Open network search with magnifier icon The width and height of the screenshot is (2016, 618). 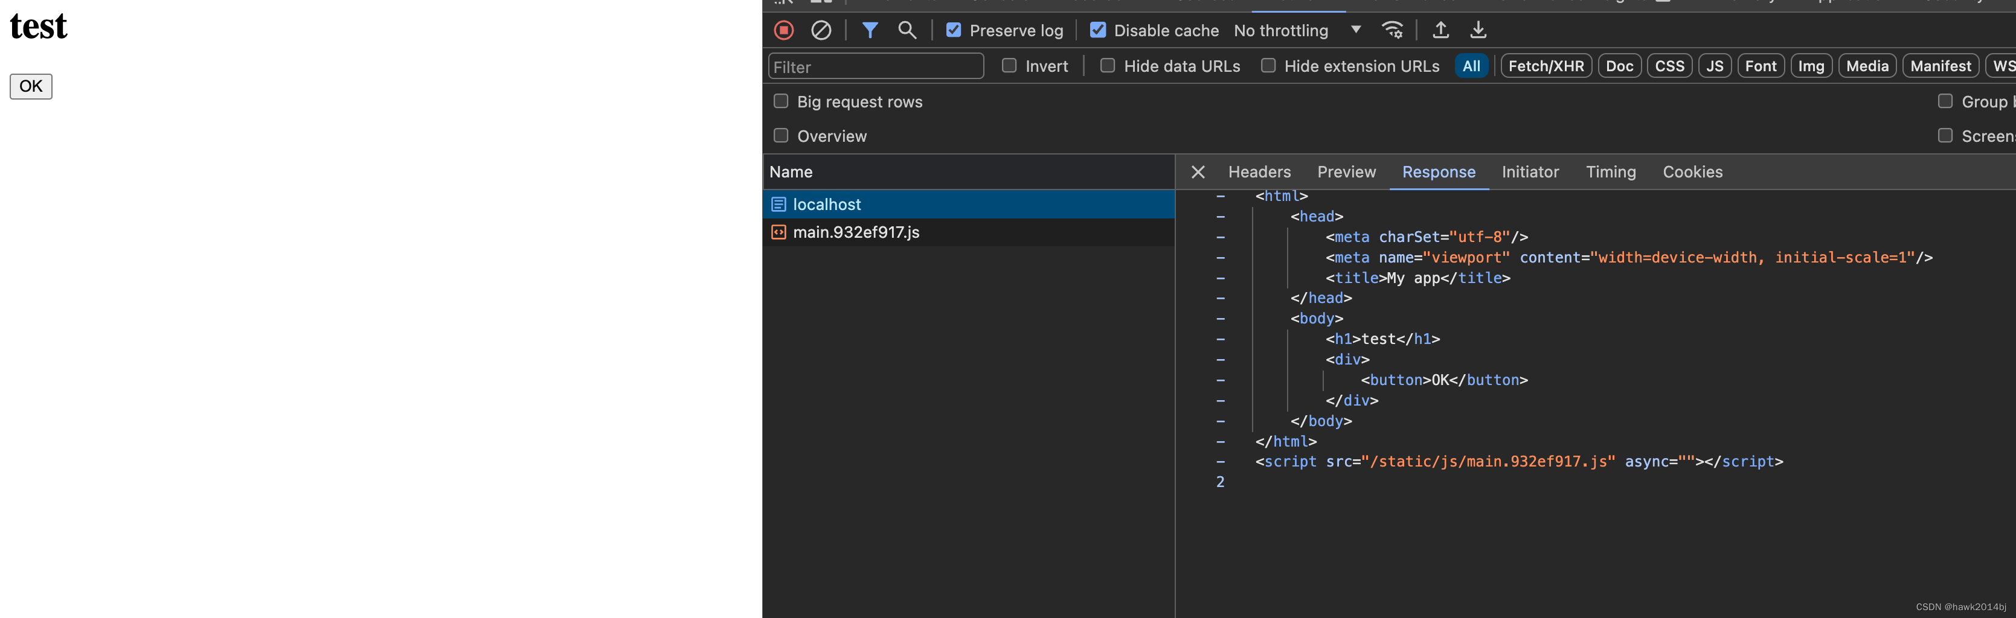click(x=907, y=31)
